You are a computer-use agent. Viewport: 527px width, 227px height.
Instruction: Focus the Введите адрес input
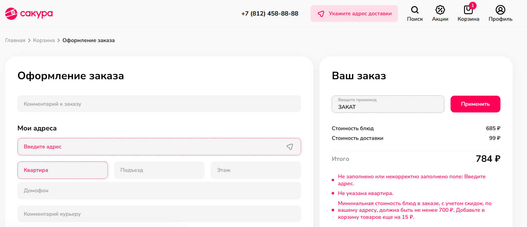pyautogui.click(x=159, y=147)
